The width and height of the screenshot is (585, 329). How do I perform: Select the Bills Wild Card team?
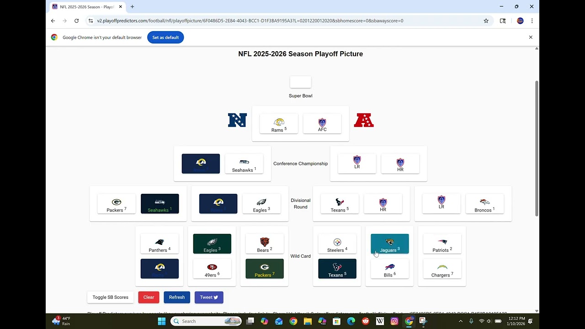coord(390,269)
